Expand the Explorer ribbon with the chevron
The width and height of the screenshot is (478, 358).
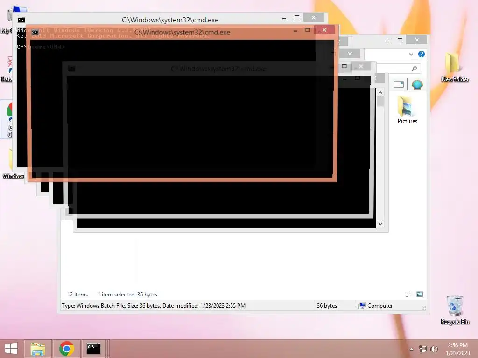point(411,54)
